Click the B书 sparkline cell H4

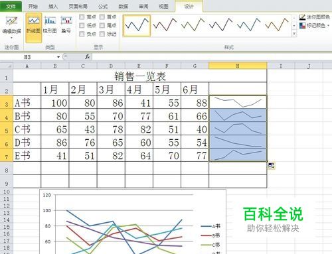pos(238,115)
